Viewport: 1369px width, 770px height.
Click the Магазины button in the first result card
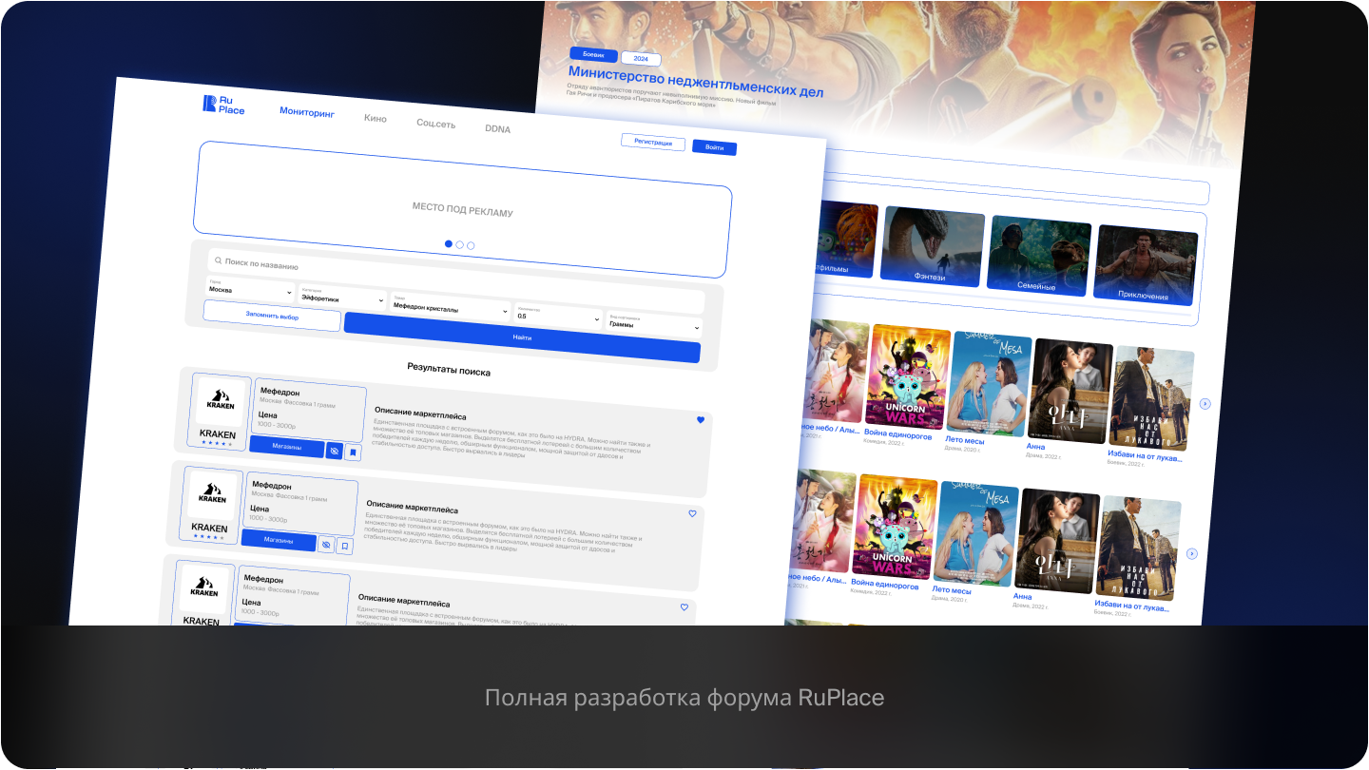[x=286, y=447]
